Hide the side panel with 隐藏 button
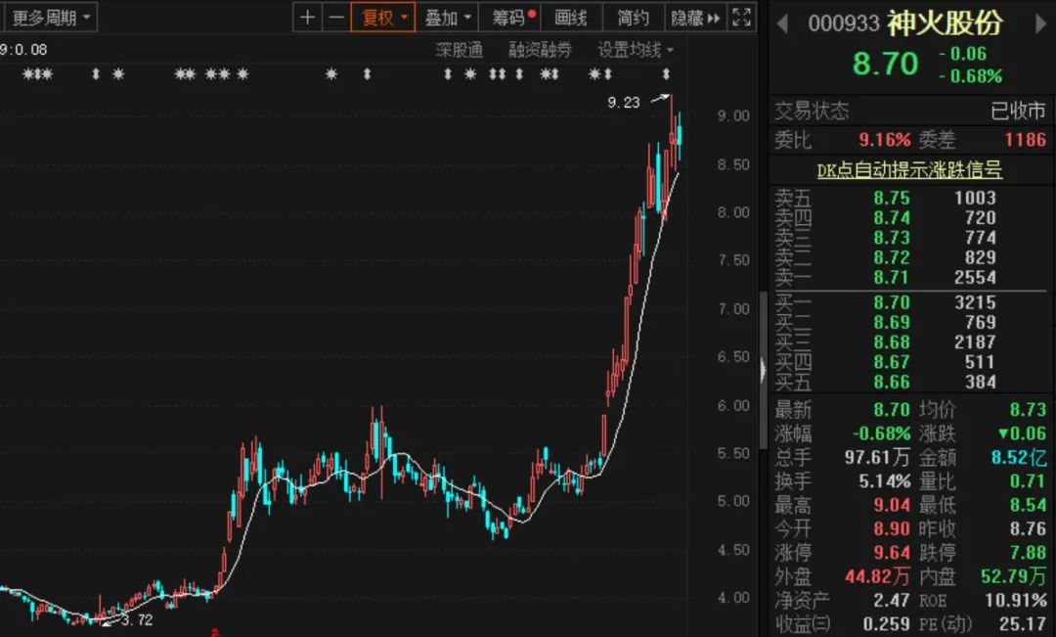This screenshot has height=637, width=1056. point(694,18)
